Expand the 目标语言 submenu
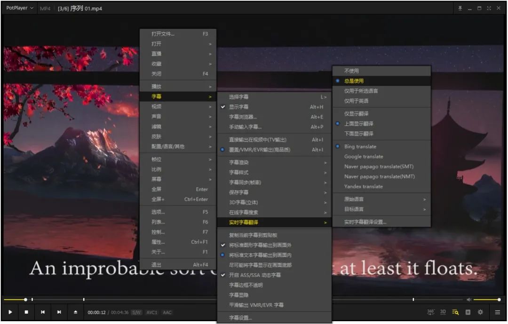Screen dimensions: 508x324 click(381, 209)
